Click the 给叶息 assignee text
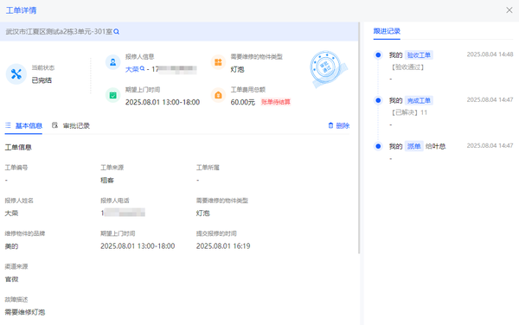 436,146
